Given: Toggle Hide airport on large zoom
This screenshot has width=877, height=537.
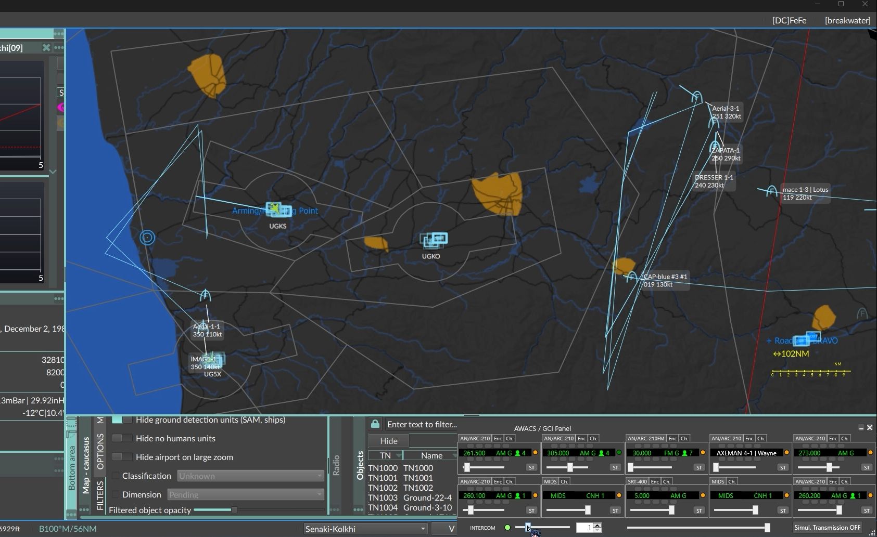Looking at the screenshot, I should click(x=123, y=457).
